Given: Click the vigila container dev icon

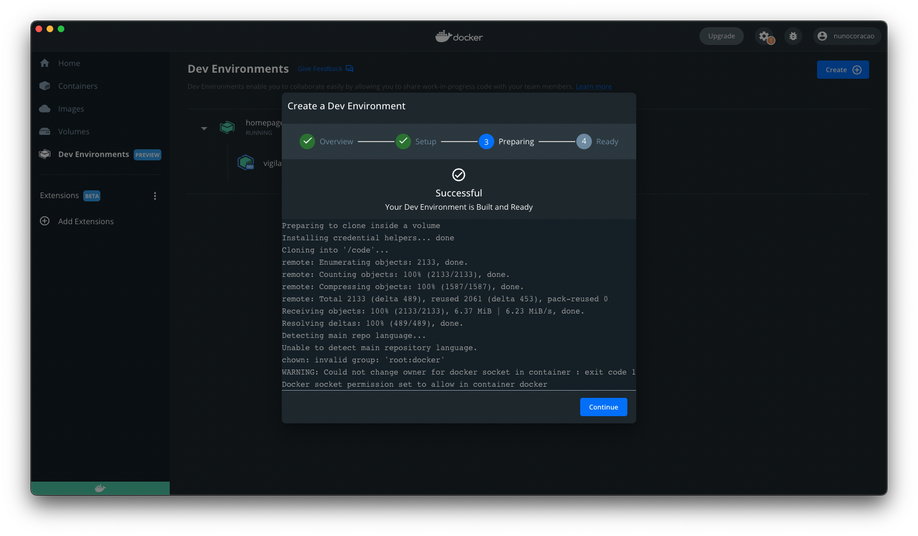Looking at the screenshot, I should (246, 163).
